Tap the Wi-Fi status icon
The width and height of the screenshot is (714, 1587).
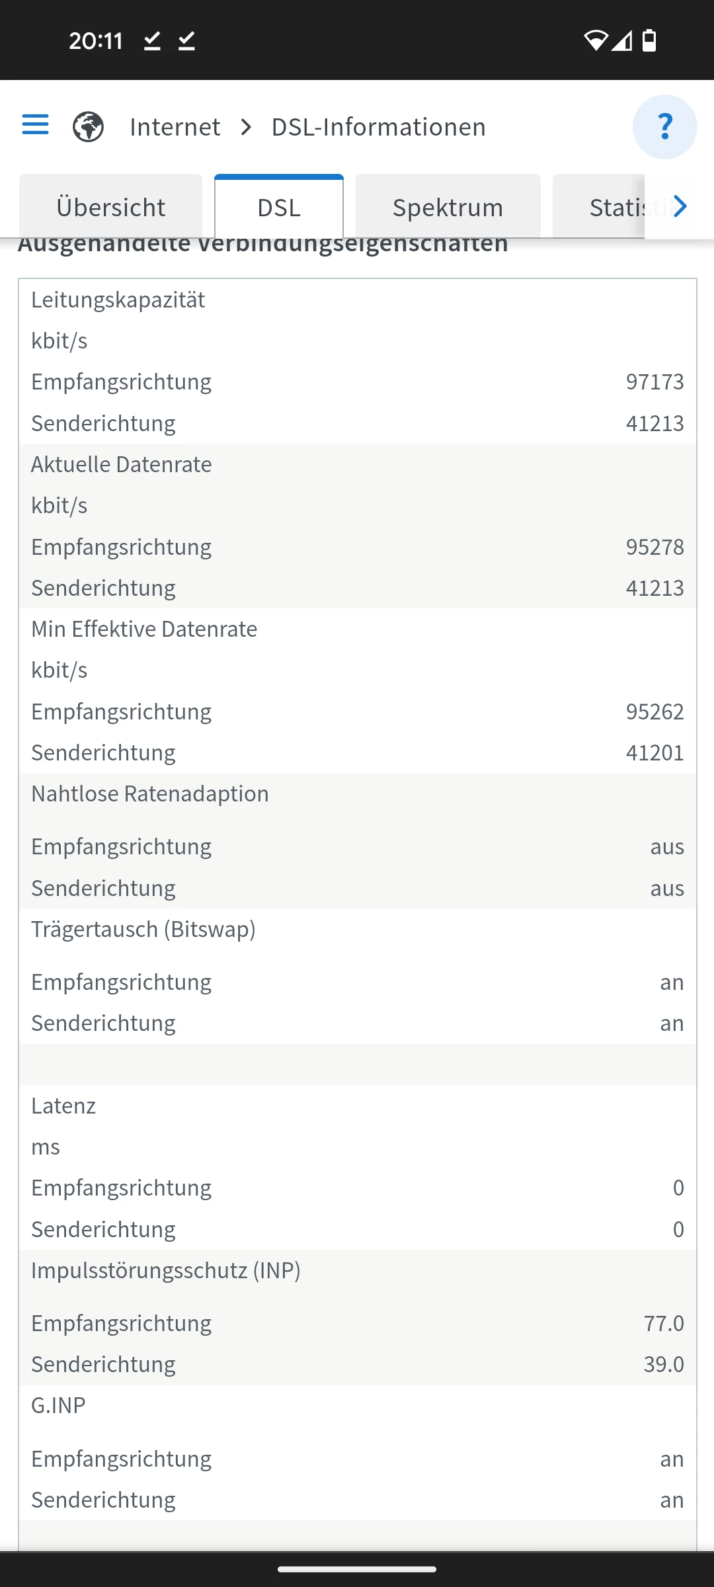tap(595, 41)
